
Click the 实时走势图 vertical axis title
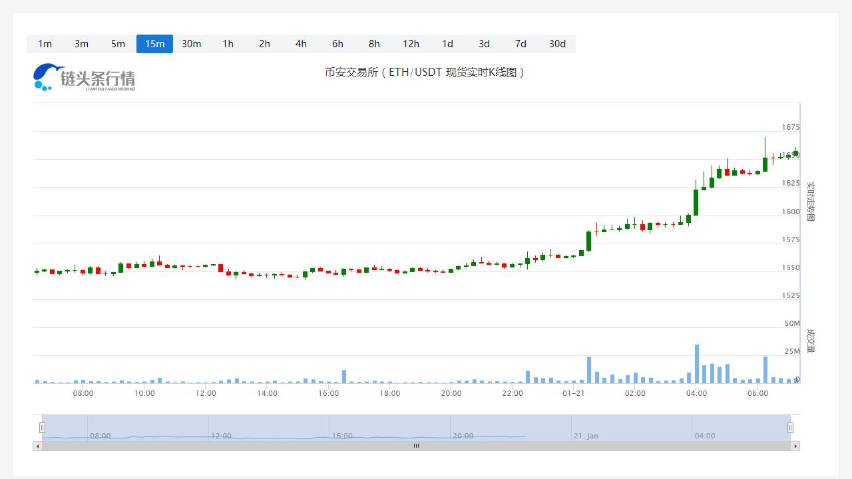[810, 201]
